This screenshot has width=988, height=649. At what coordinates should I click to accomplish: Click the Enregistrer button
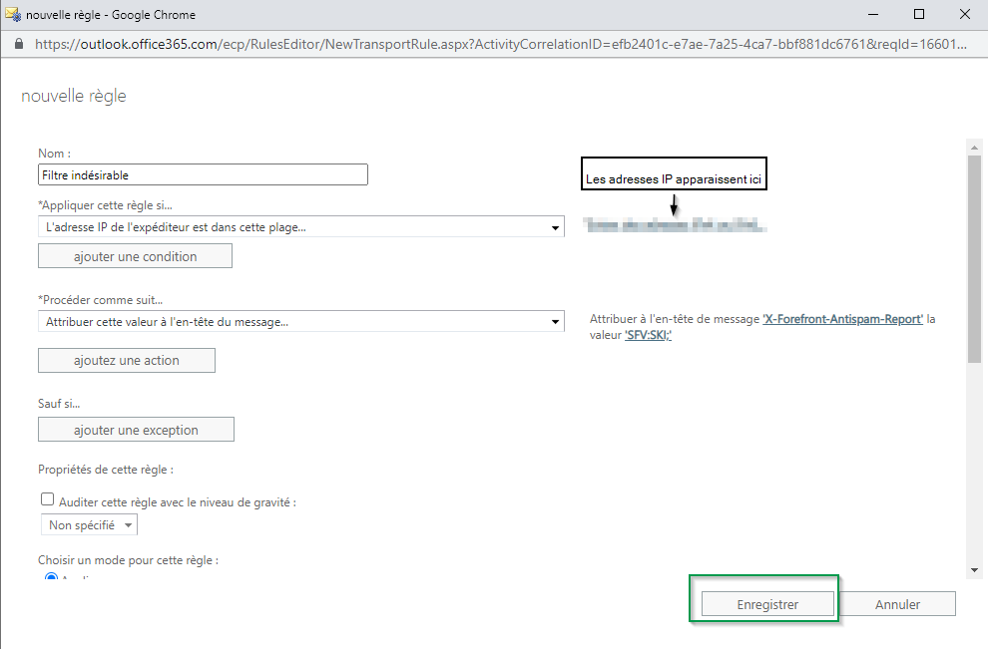[766, 604]
